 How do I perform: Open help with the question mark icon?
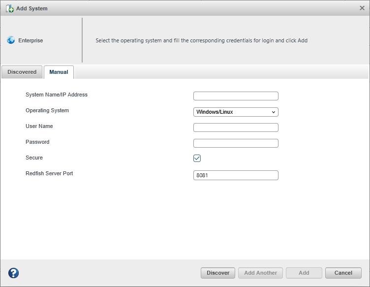(14, 273)
